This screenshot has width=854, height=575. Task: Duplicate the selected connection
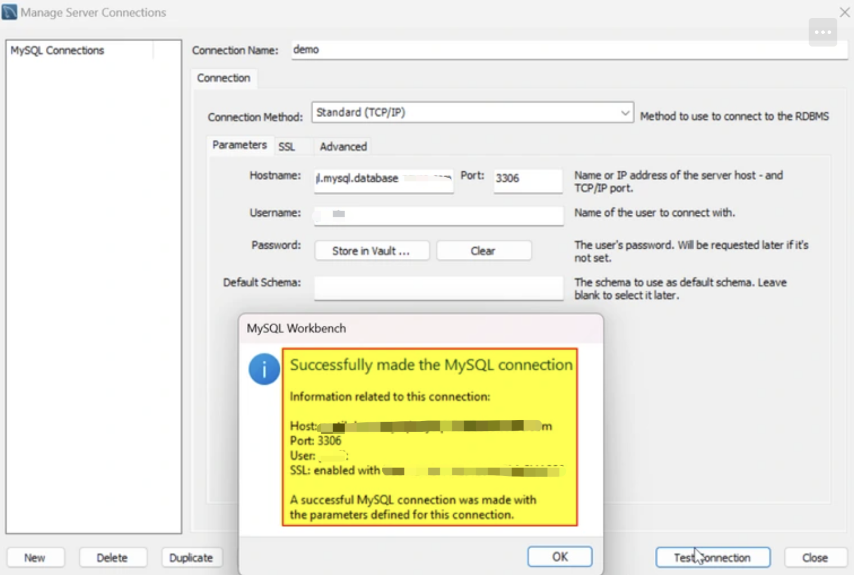[191, 558]
